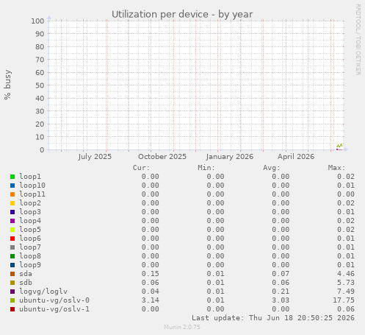Click sda current value 0.15

point(151,274)
